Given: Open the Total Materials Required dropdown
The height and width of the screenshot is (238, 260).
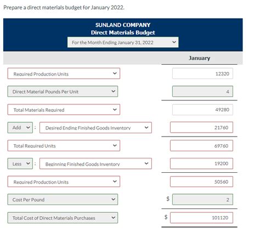Looking at the screenshot, I should pos(64,110).
